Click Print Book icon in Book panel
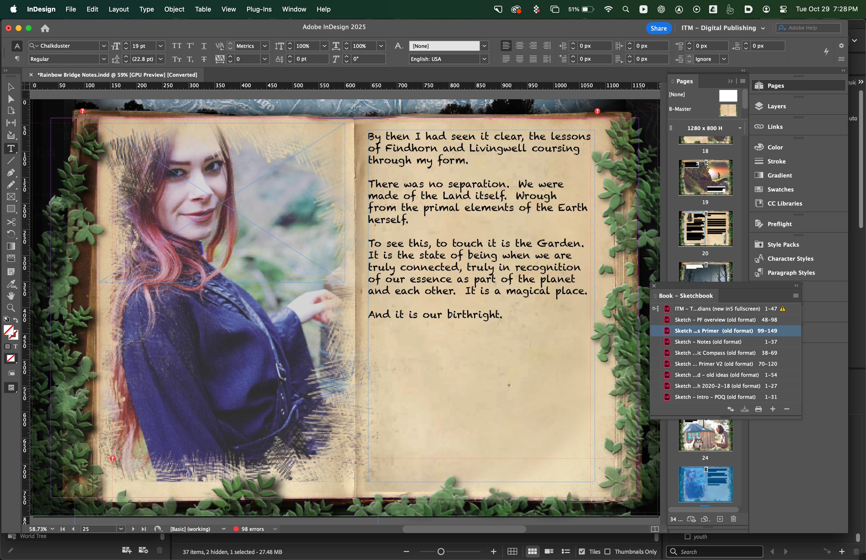Screen dimensions: 866x560 (758, 409)
